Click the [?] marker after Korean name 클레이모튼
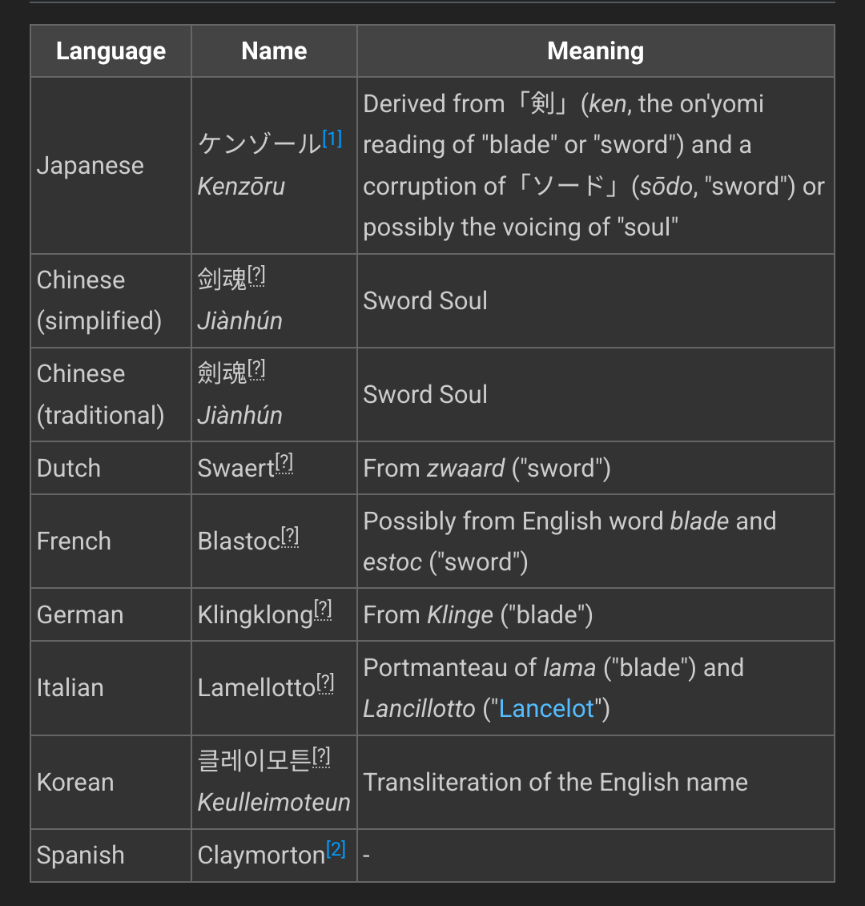Screen dimensions: 865x906 (321, 756)
